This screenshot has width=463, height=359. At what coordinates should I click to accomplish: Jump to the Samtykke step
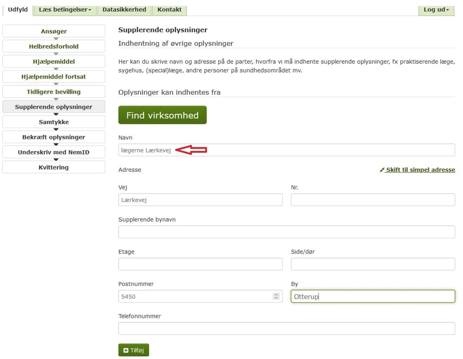tap(54, 122)
